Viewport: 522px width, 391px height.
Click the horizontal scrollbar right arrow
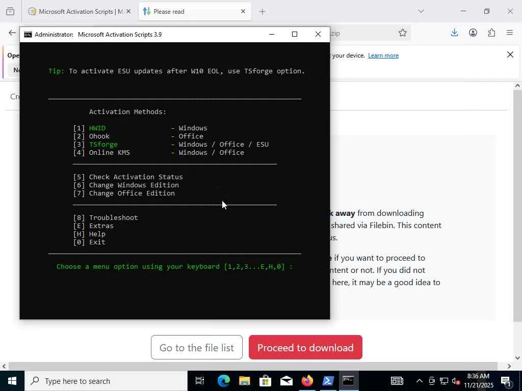509,367
